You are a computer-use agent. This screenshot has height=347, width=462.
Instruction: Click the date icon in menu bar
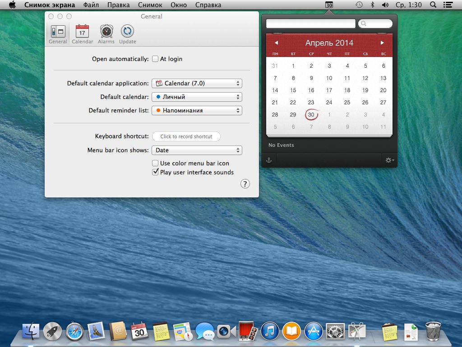tap(329, 5)
